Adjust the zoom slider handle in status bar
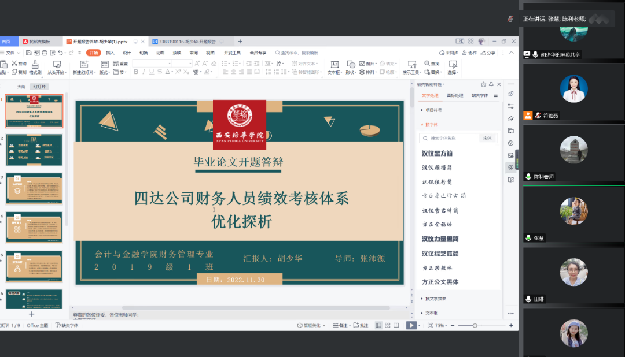Viewport: 625px width, 357px height. 475,325
